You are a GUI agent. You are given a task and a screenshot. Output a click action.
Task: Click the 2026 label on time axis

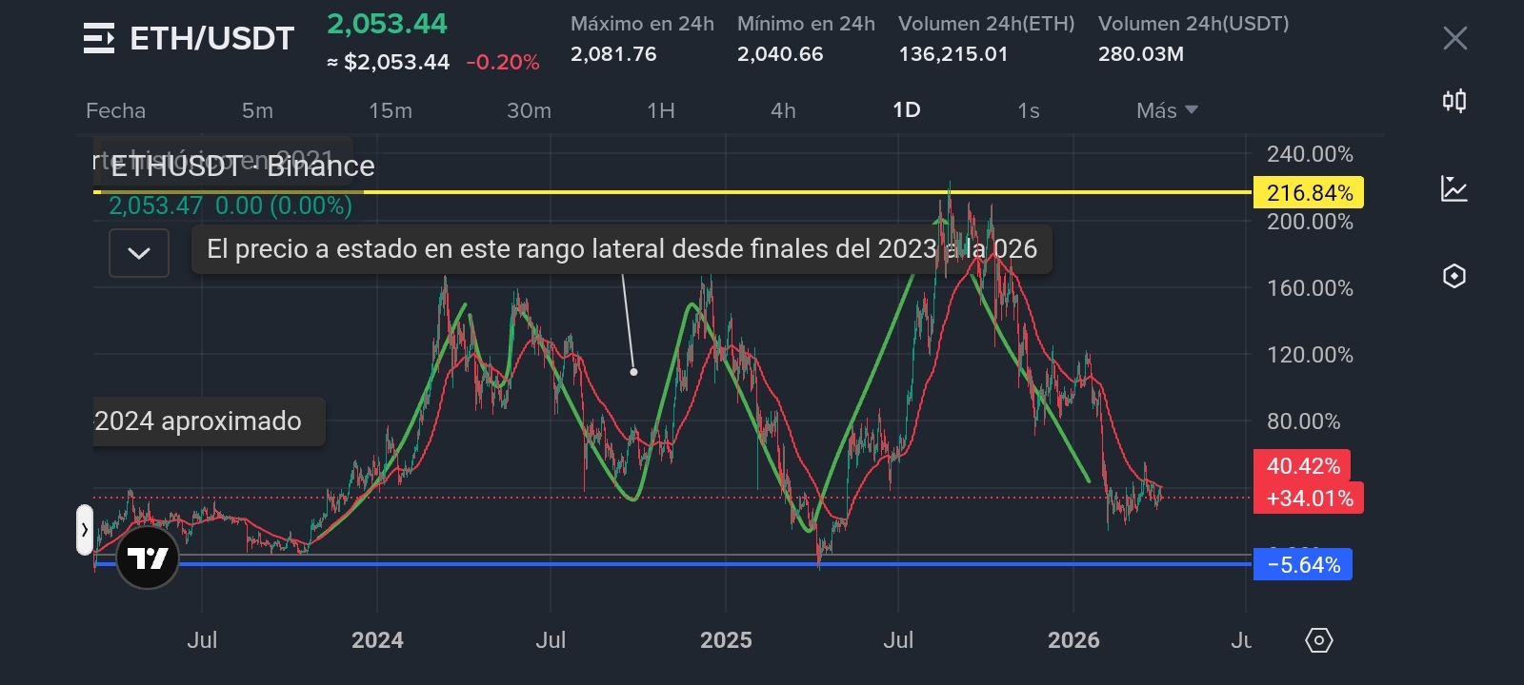(x=1073, y=640)
